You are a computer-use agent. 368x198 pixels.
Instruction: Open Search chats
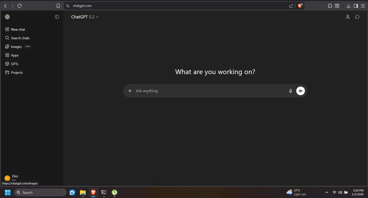tap(32, 38)
